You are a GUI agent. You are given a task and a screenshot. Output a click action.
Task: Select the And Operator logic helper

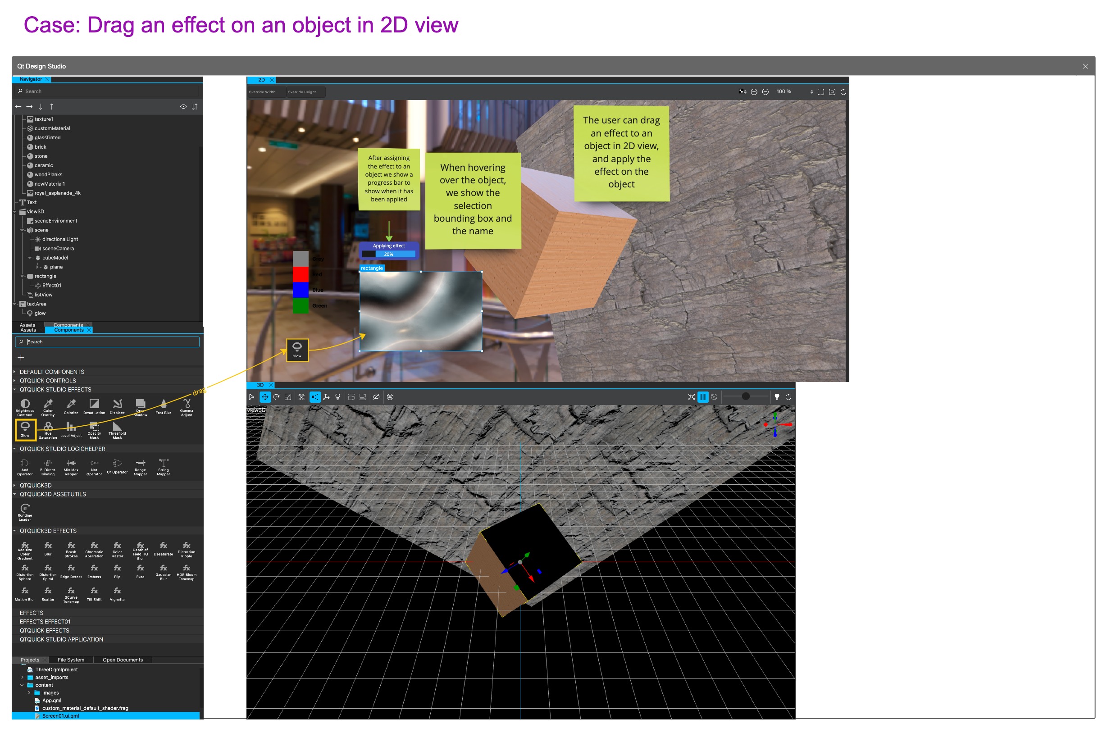(x=25, y=466)
